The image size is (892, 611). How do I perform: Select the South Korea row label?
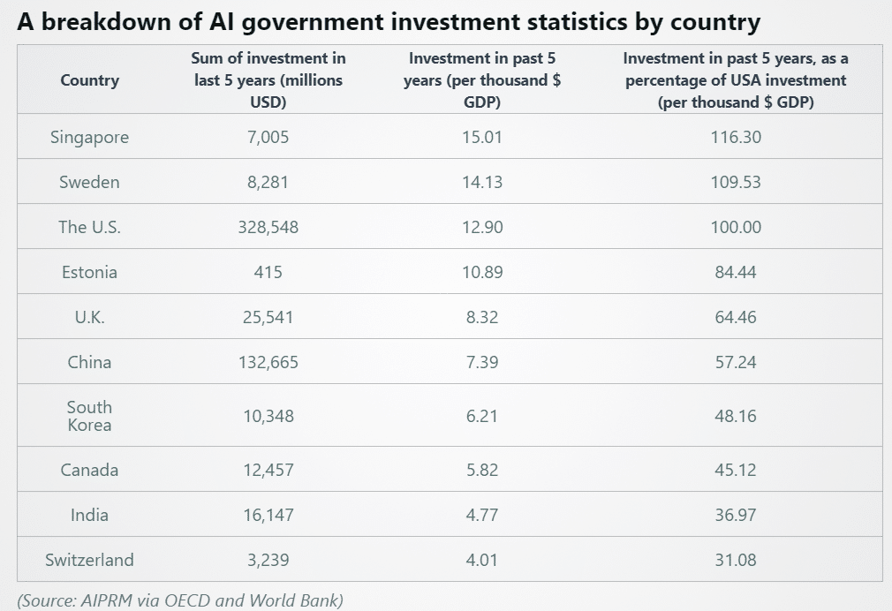tap(89, 416)
